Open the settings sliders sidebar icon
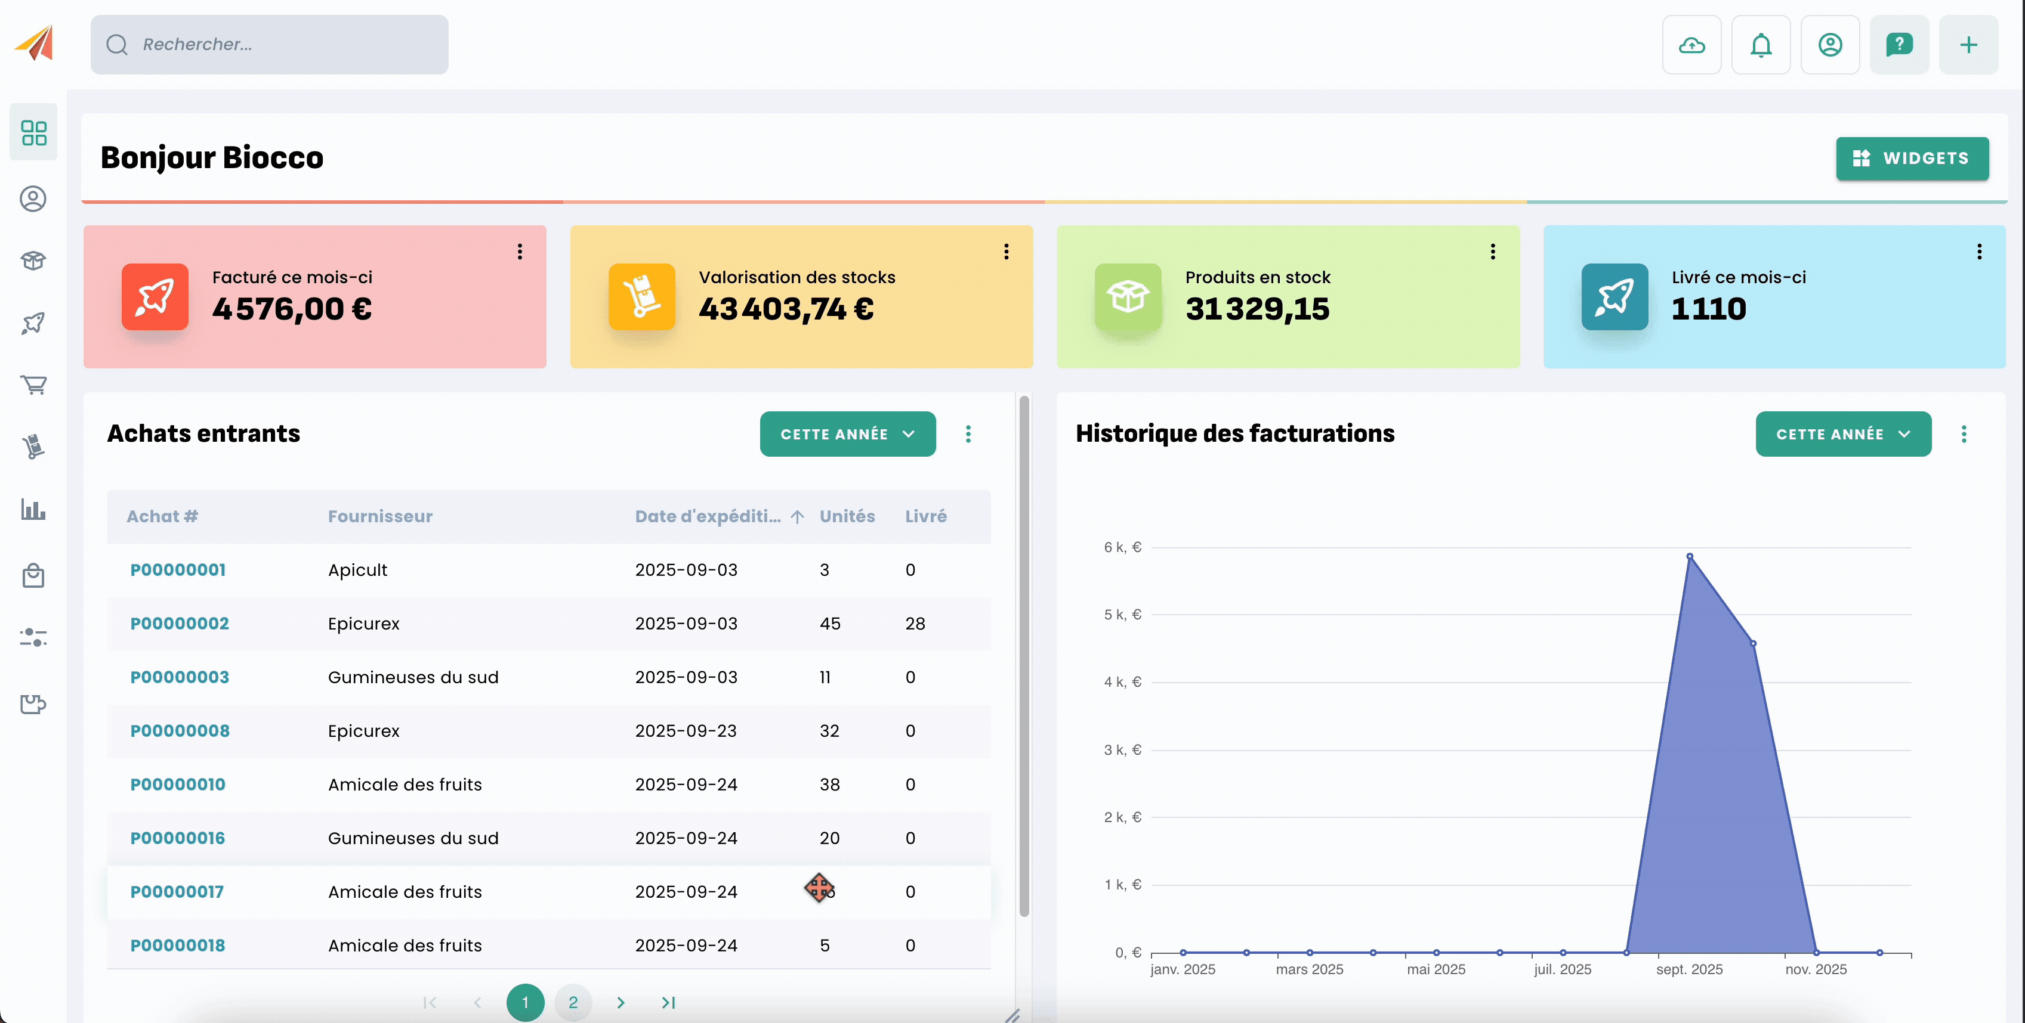 (x=33, y=637)
